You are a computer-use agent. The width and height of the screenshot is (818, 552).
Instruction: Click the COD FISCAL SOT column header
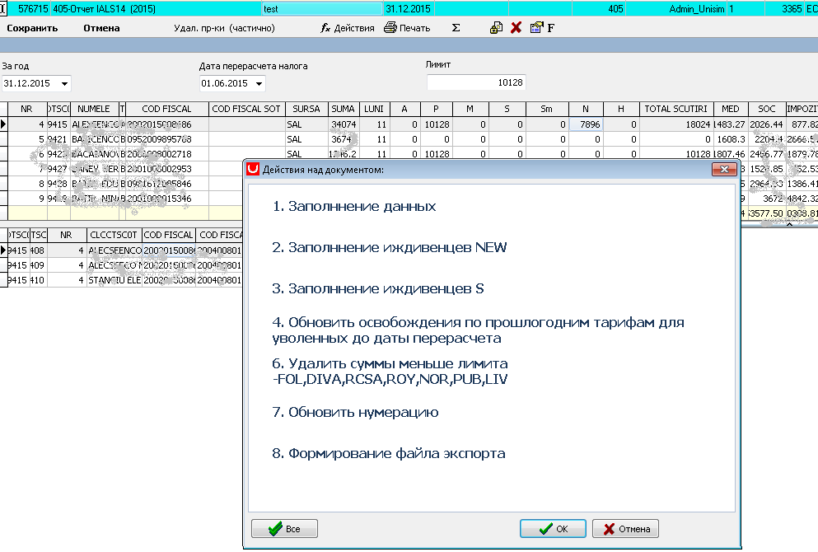point(246,109)
